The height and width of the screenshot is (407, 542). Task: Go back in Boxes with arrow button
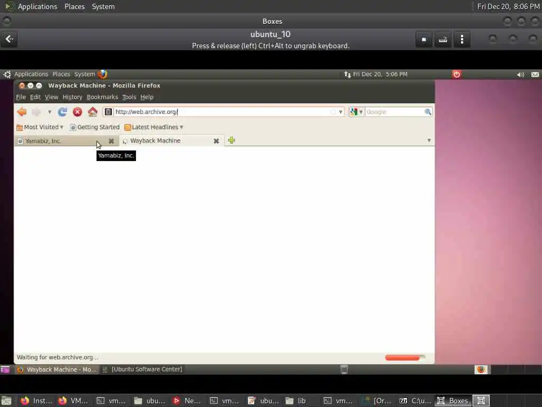[10, 39]
